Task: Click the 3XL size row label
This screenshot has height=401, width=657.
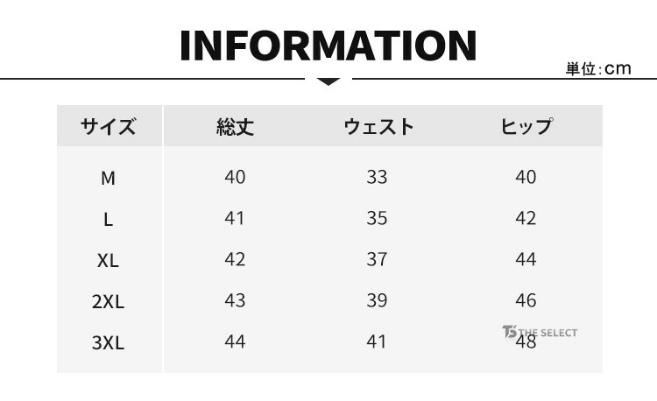Action: (108, 342)
